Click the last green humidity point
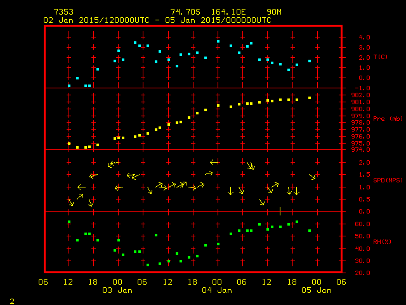The image size is (406, 305). pyautogui.click(x=310, y=231)
